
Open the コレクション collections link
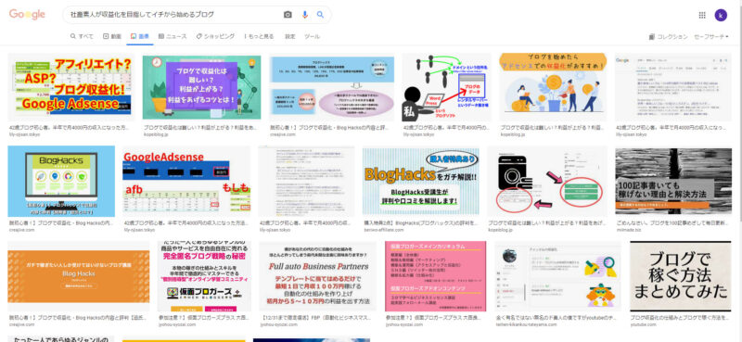668,36
